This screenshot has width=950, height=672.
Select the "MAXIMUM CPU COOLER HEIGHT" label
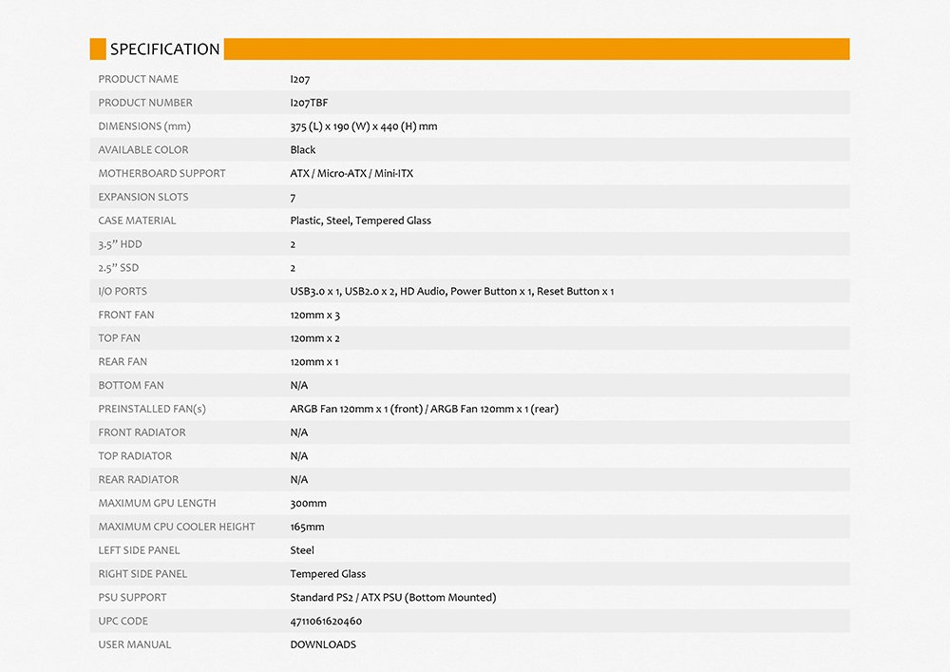pos(177,528)
